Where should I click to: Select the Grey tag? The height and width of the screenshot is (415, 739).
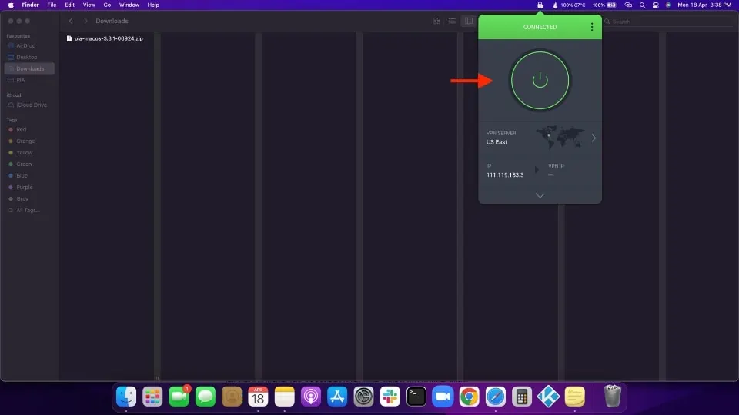(22, 198)
